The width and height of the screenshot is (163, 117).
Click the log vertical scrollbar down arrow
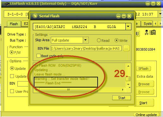click(128, 84)
